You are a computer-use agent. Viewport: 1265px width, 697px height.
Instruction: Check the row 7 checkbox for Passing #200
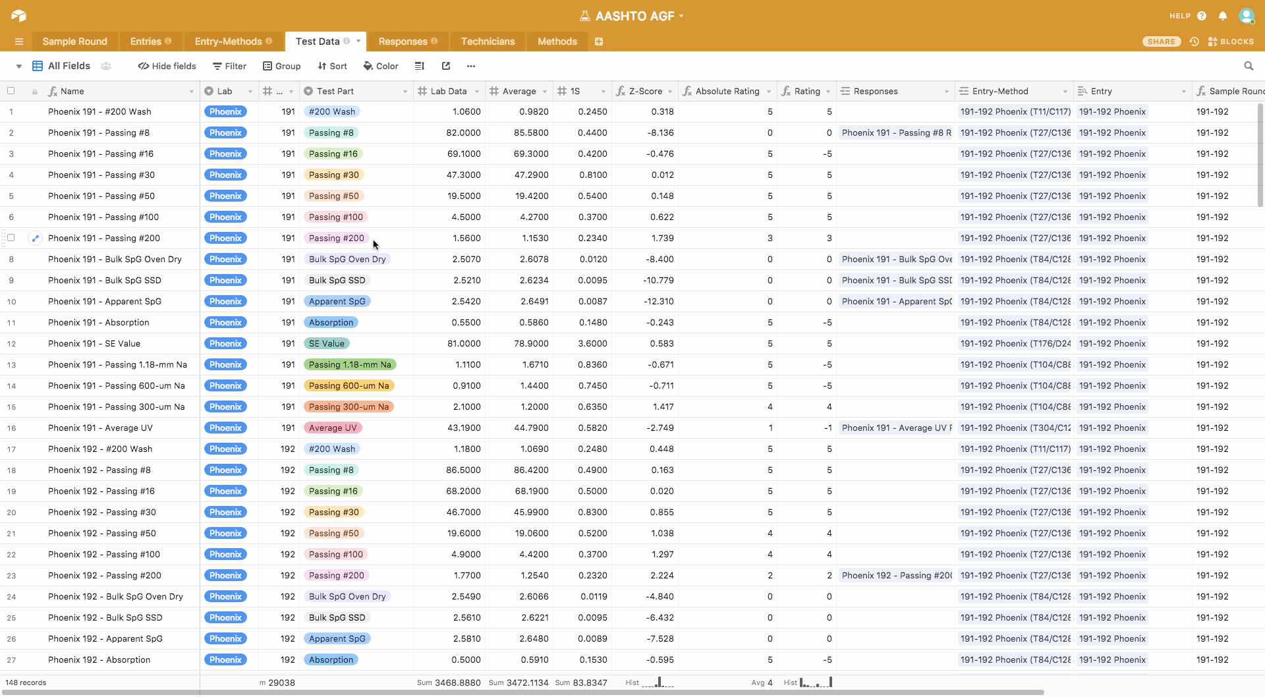tap(11, 238)
